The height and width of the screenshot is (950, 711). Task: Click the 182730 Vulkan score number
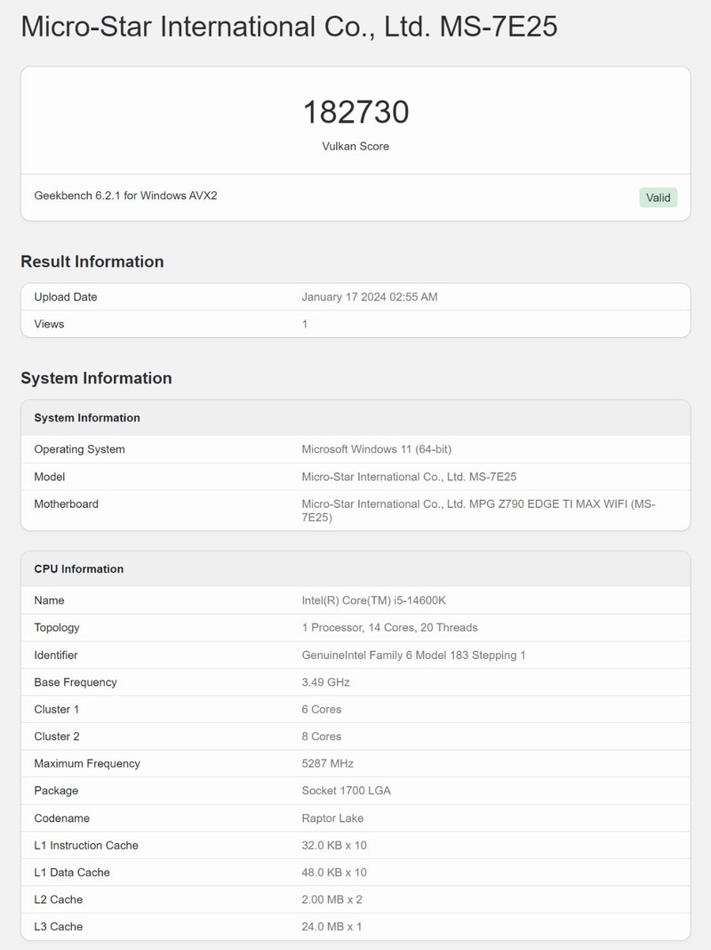tap(355, 112)
